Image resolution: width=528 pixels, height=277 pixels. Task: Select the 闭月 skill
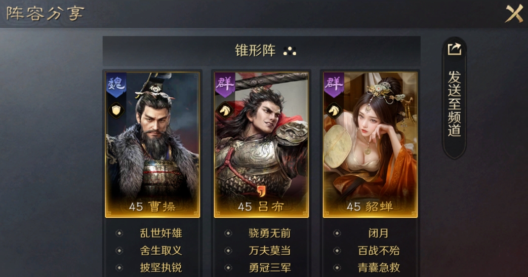click(x=379, y=233)
